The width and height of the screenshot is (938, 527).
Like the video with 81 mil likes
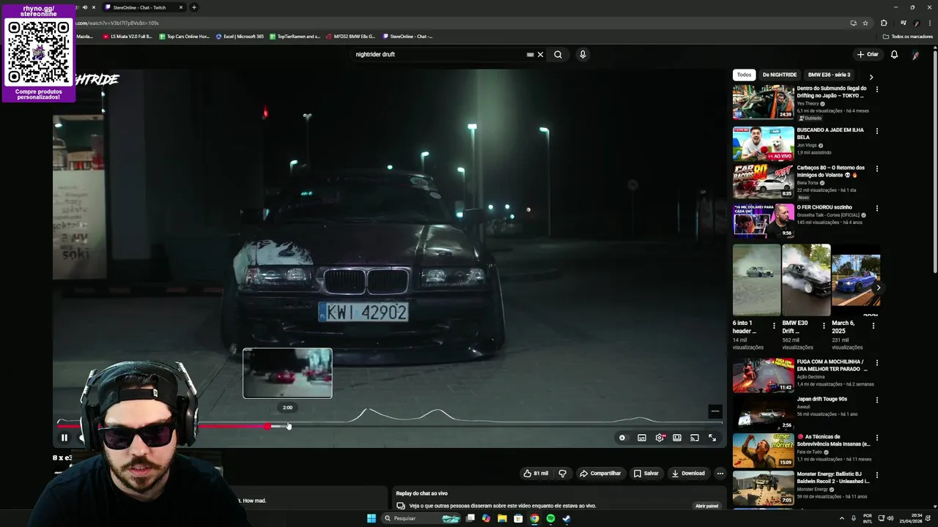pos(536,474)
